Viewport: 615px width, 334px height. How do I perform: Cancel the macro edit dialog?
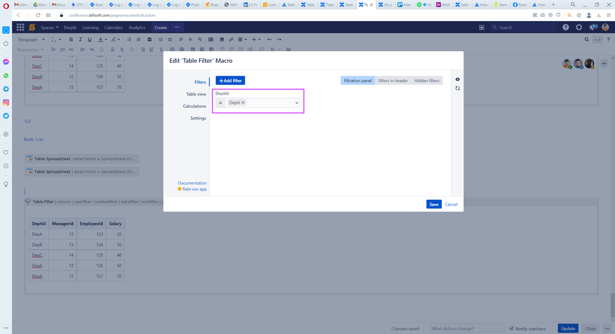click(451, 204)
